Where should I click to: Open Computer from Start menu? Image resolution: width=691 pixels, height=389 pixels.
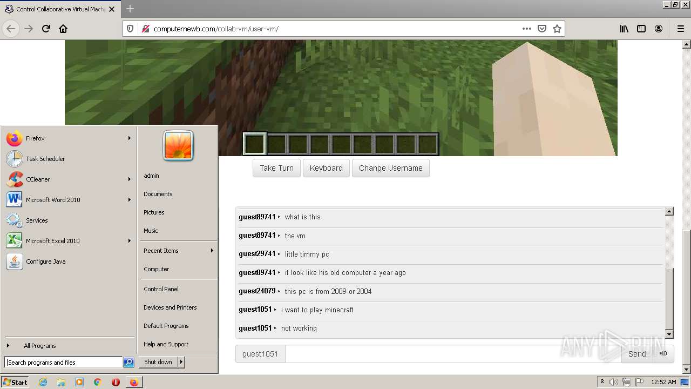pos(157,269)
